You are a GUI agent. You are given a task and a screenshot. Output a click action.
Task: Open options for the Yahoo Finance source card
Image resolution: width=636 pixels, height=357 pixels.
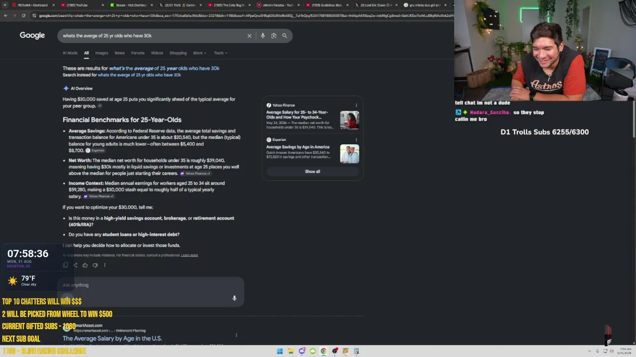click(356, 105)
